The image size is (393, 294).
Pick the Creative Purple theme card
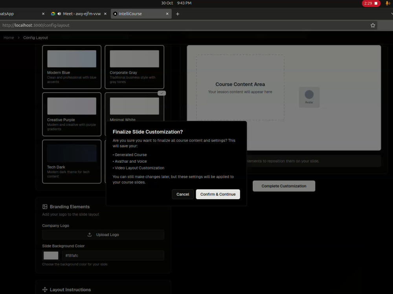click(x=72, y=114)
